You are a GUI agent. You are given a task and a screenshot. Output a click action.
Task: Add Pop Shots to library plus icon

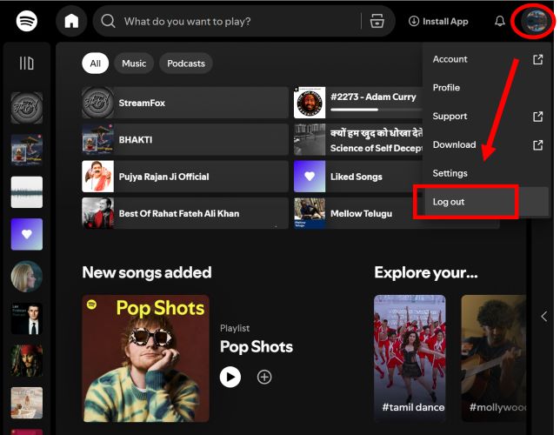(264, 377)
